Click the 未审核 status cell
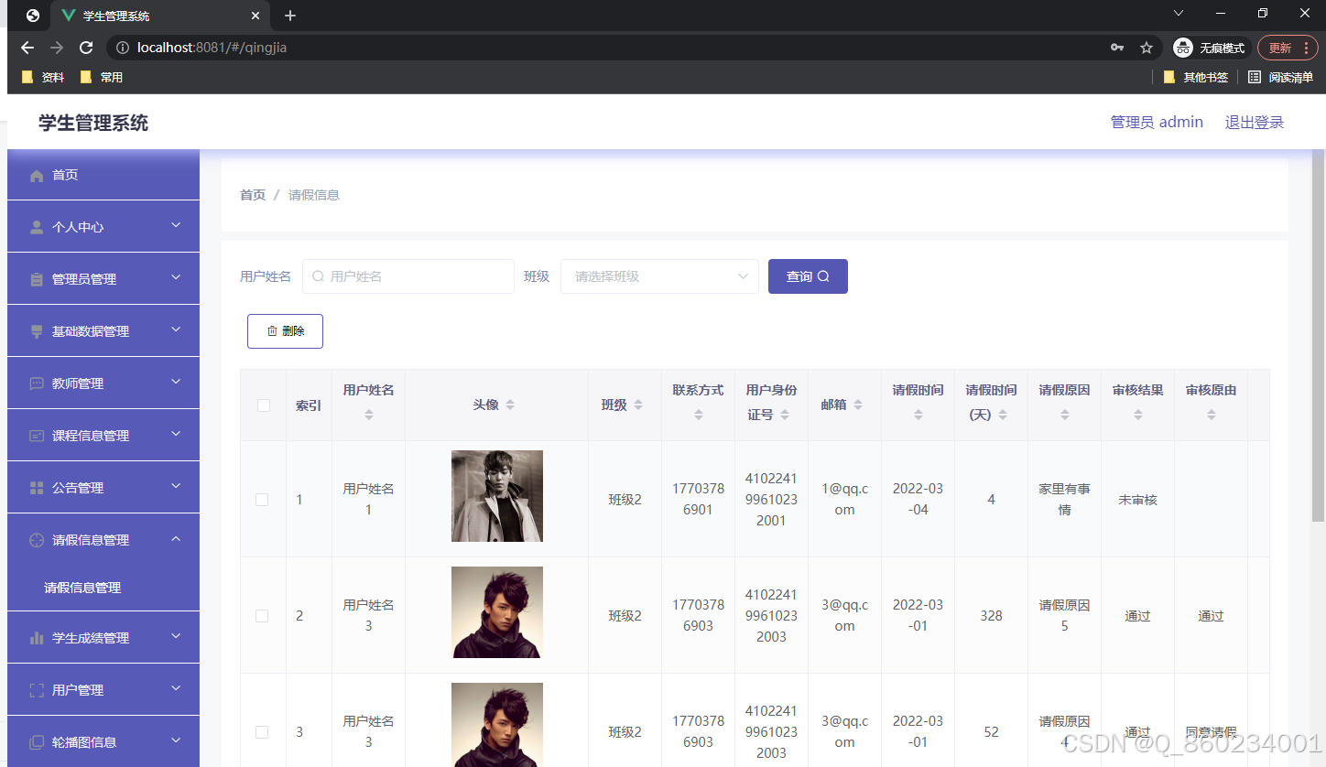This screenshot has height=767, width=1326. [x=1138, y=500]
